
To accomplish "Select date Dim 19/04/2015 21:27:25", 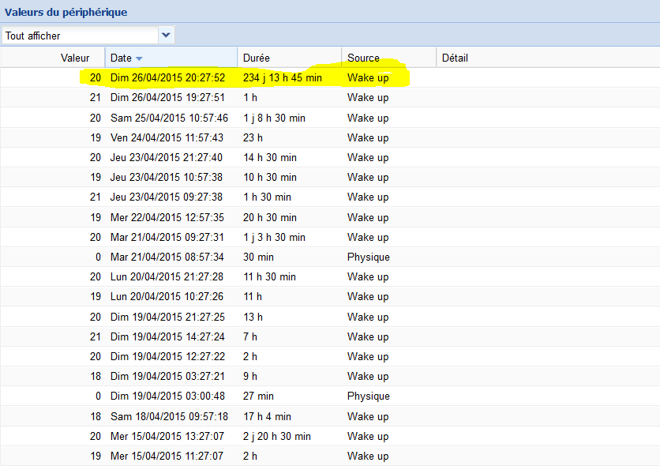I will 167,317.
